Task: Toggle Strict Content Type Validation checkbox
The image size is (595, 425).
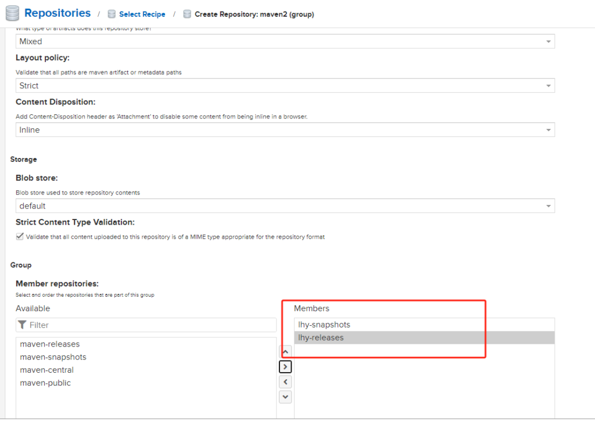Action: point(20,237)
